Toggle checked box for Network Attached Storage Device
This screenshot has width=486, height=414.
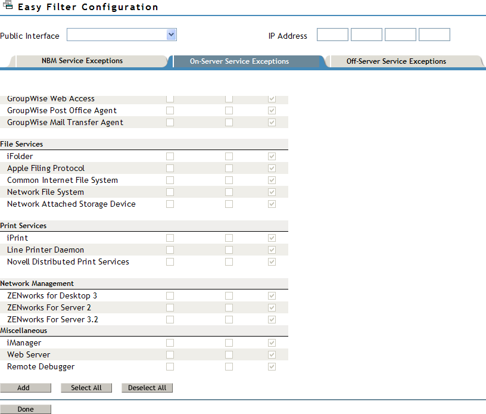coord(272,204)
